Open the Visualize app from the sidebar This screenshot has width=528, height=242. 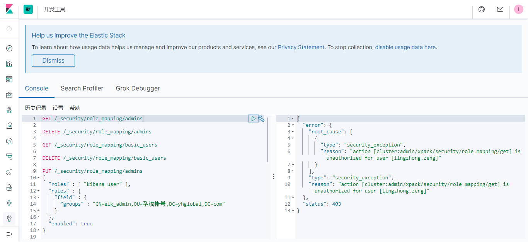(9, 64)
